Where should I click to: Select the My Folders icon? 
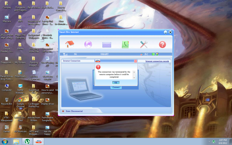pos(20,60)
